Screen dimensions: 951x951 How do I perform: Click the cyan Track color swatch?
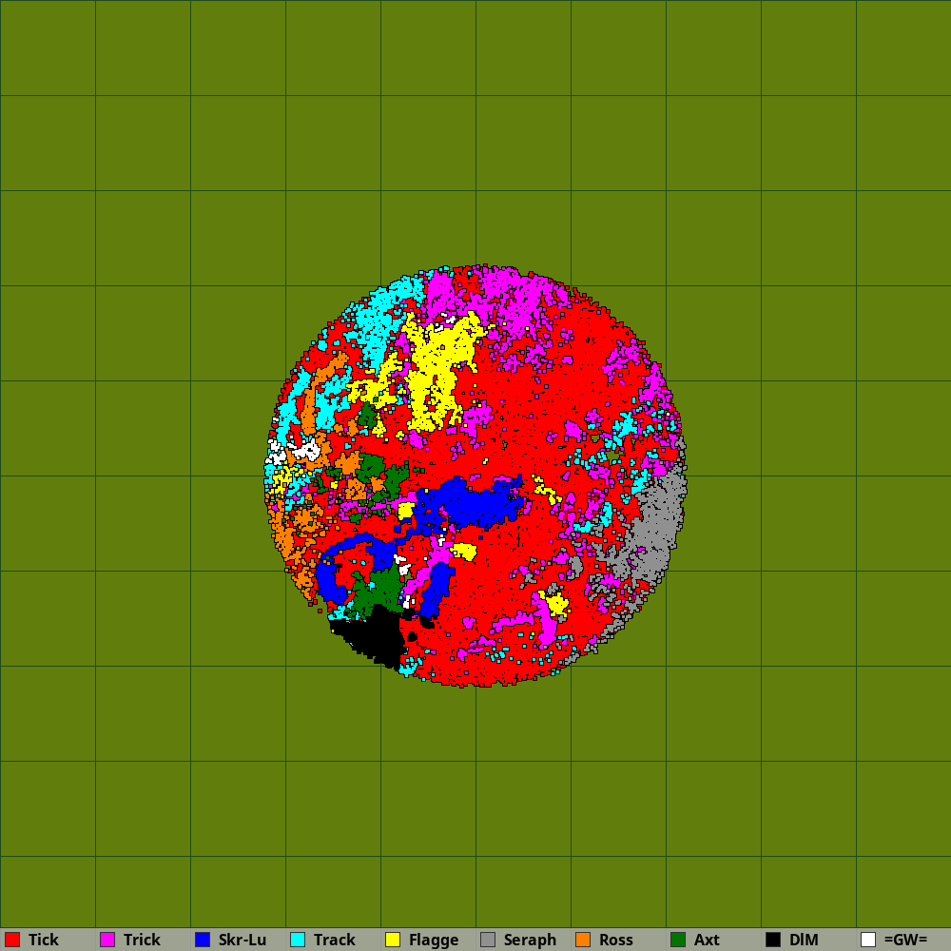pyautogui.click(x=298, y=940)
